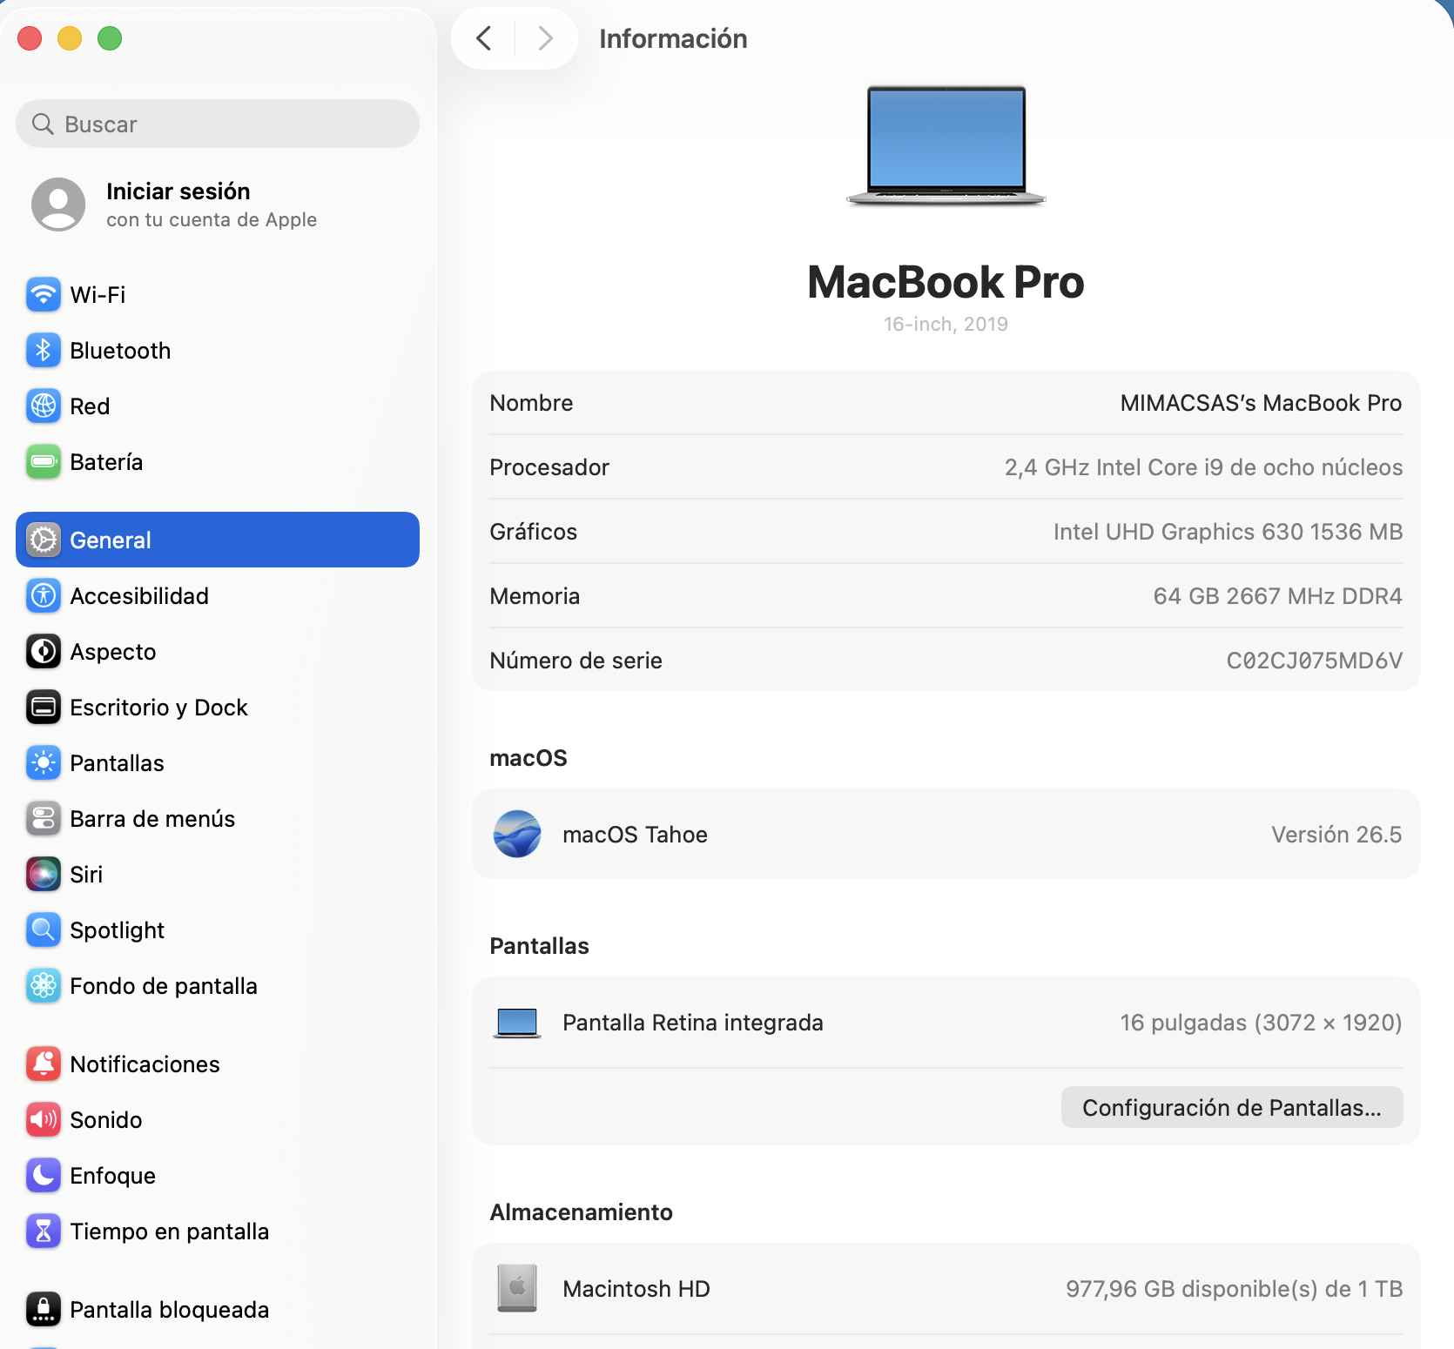Go forward with the right chevron
This screenshot has width=1454, height=1349.
(545, 38)
